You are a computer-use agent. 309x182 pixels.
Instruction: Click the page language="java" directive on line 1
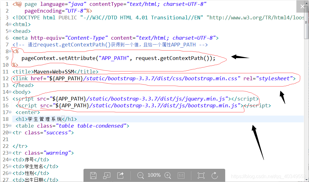[x=55, y=4]
